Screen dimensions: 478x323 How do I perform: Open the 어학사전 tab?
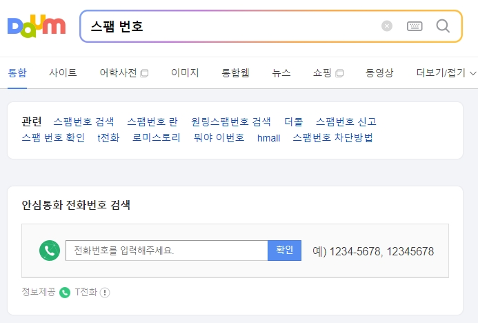point(118,72)
